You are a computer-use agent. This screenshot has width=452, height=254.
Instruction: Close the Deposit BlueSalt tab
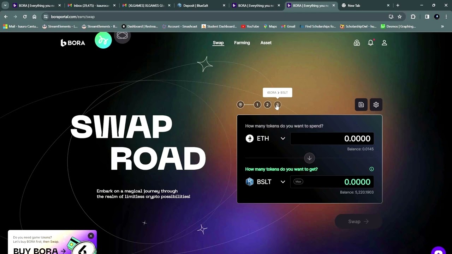point(224,5)
